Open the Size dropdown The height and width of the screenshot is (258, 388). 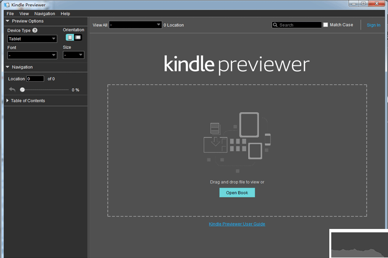click(x=74, y=55)
